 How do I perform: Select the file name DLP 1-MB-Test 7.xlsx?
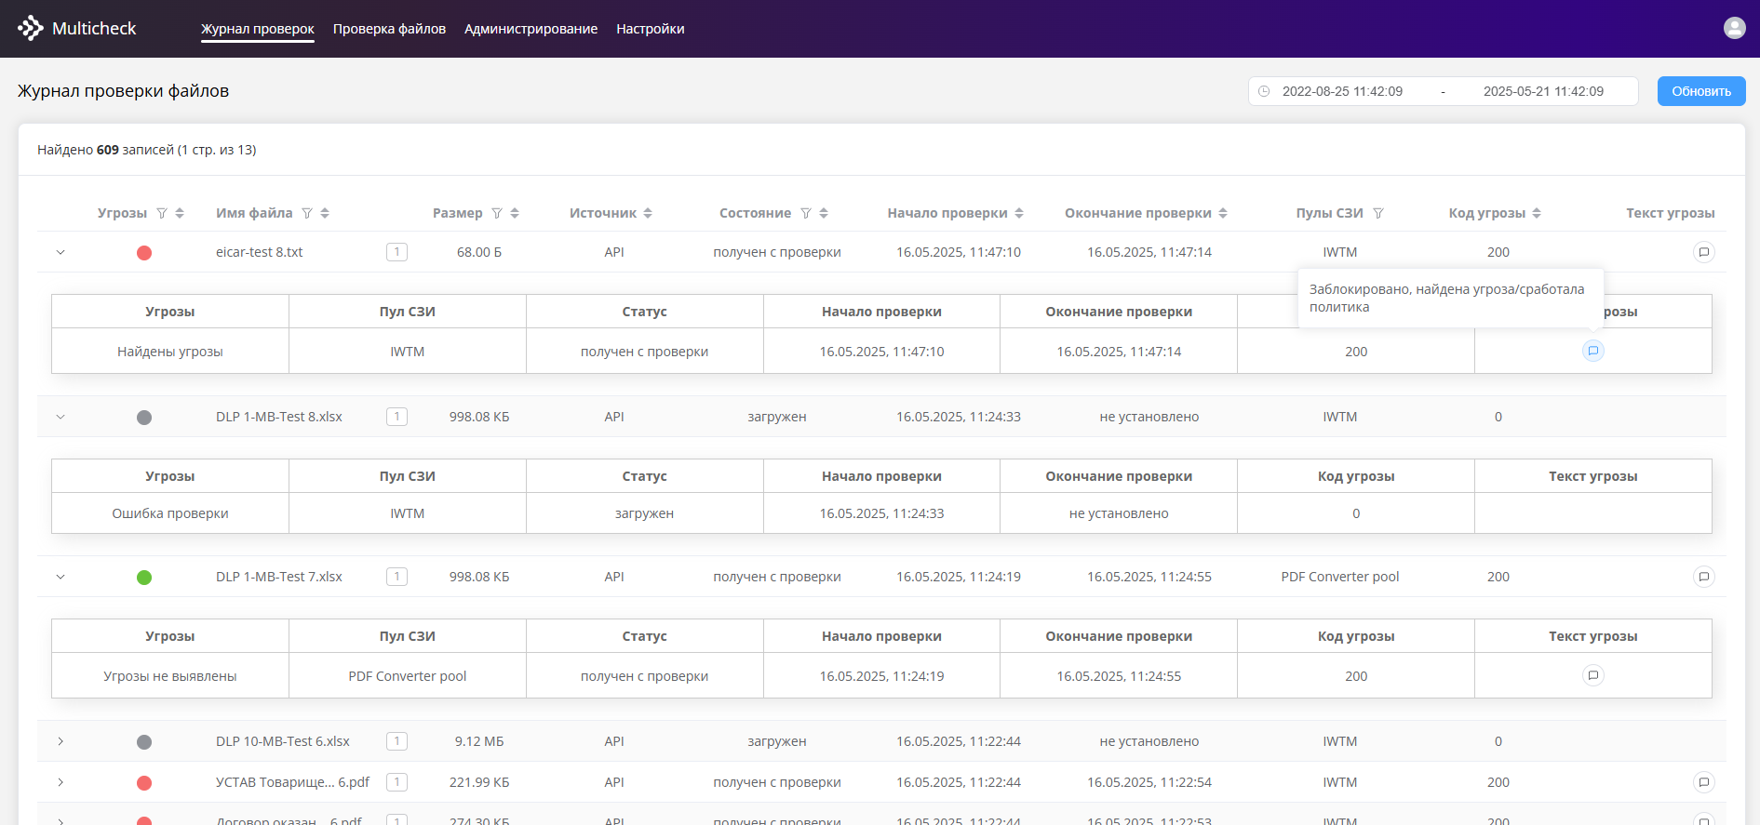coord(279,577)
